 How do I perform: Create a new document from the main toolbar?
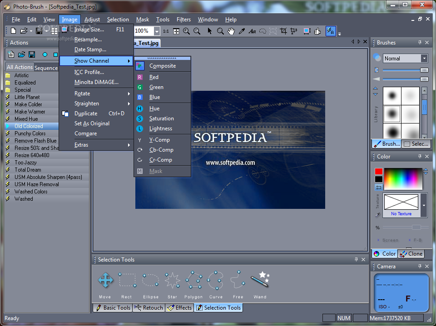point(13,31)
